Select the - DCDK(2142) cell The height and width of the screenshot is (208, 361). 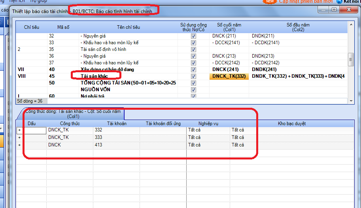(298, 63)
